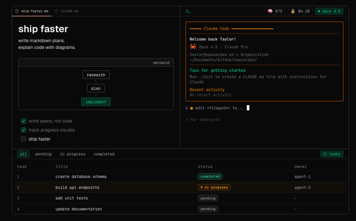The image size is (356, 221).
Task: Click the brain icon showing 67% context usage
Action: [269, 11]
